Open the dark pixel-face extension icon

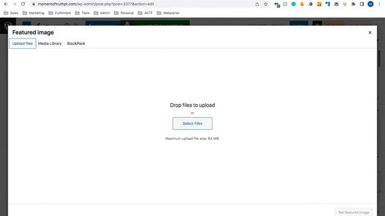point(336,4)
